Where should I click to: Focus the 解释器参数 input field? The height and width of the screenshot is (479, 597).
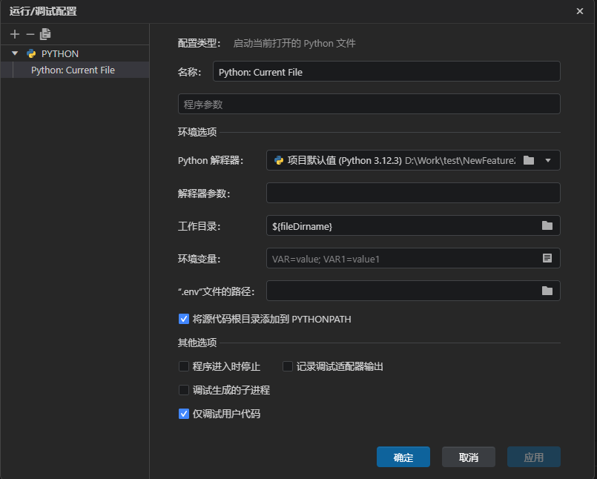413,193
